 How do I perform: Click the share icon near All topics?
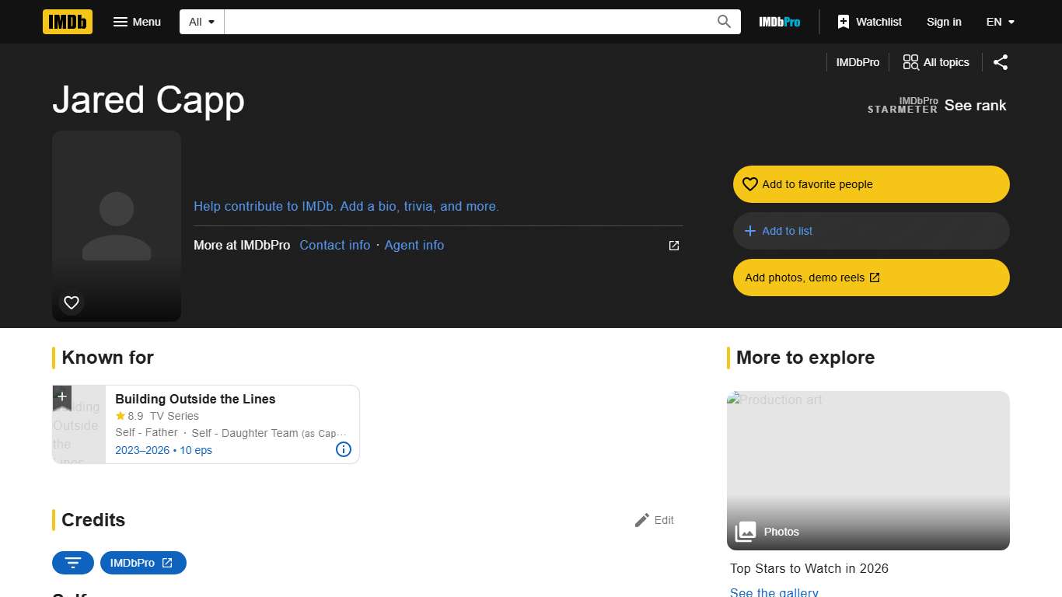tap(1001, 62)
